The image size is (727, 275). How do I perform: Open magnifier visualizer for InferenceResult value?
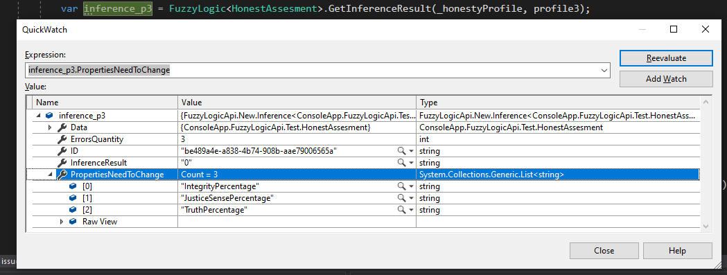401,163
